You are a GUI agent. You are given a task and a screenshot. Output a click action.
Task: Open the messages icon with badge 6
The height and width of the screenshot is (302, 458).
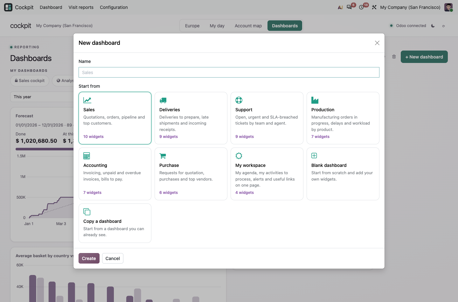[349, 7]
